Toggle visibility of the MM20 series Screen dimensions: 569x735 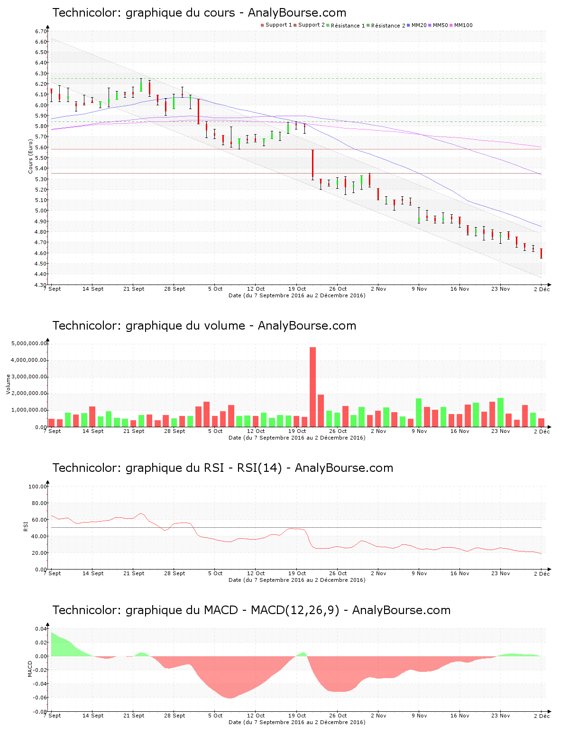coord(408,25)
